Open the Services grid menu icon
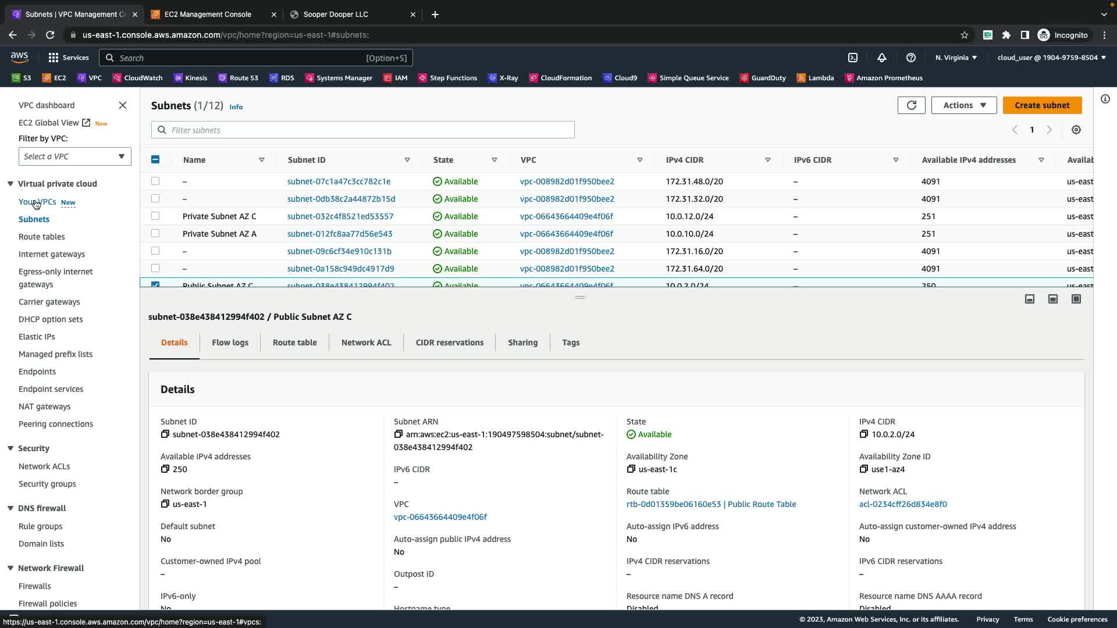Image resolution: width=1117 pixels, height=628 pixels. 54,58
